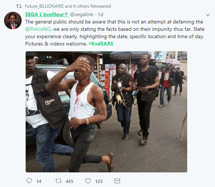This screenshot has height=187, width=215.
Task: Click the 'and 6 others Retweeted' text
Action: click(x=88, y=6)
